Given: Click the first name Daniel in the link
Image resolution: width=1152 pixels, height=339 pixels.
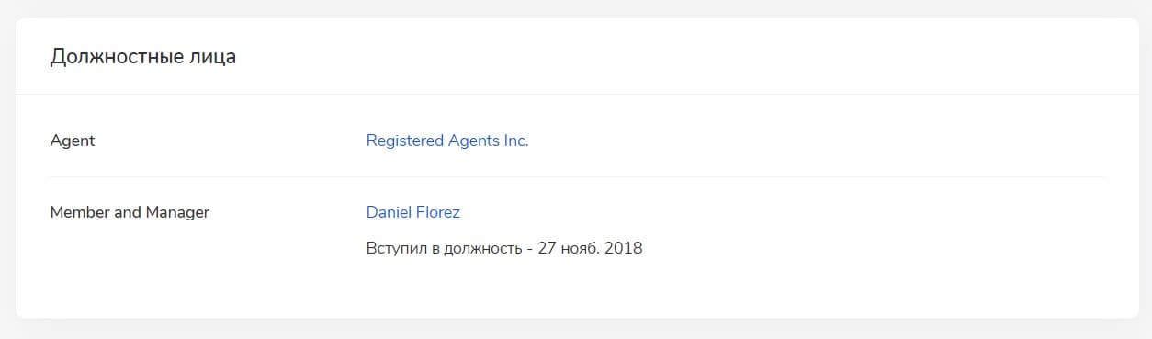Looking at the screenshot, I should point(389,212).
